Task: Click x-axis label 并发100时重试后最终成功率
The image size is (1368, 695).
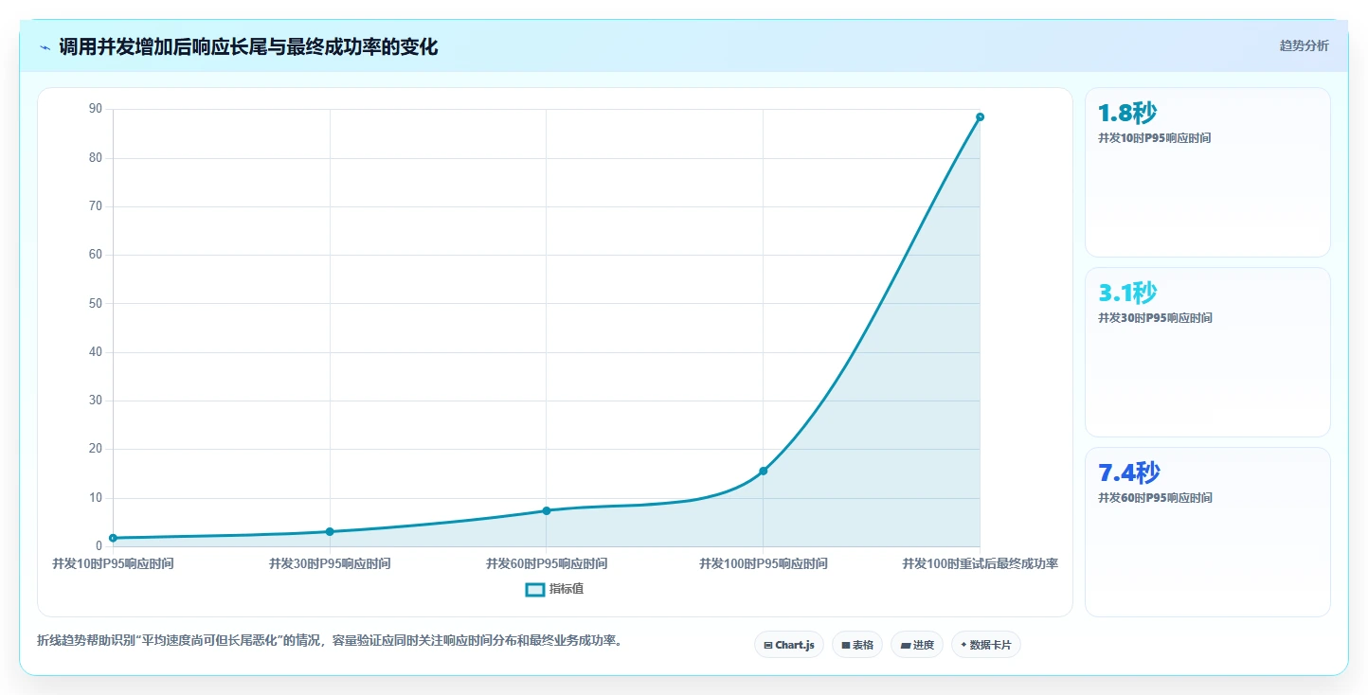Action: point(980,563)
